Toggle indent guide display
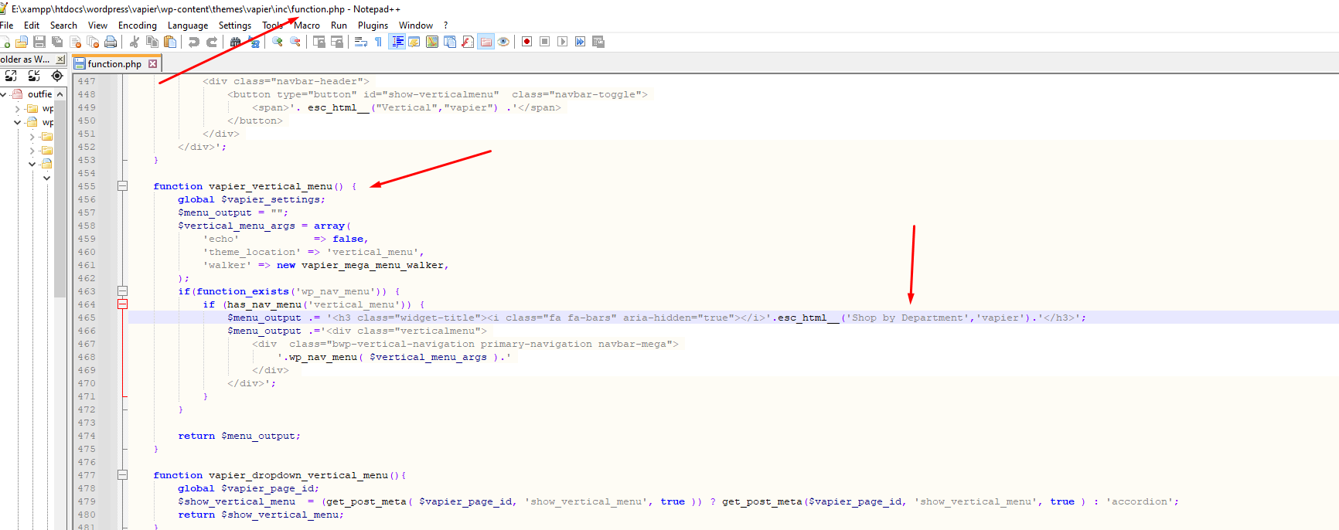 tap(397, 42)
